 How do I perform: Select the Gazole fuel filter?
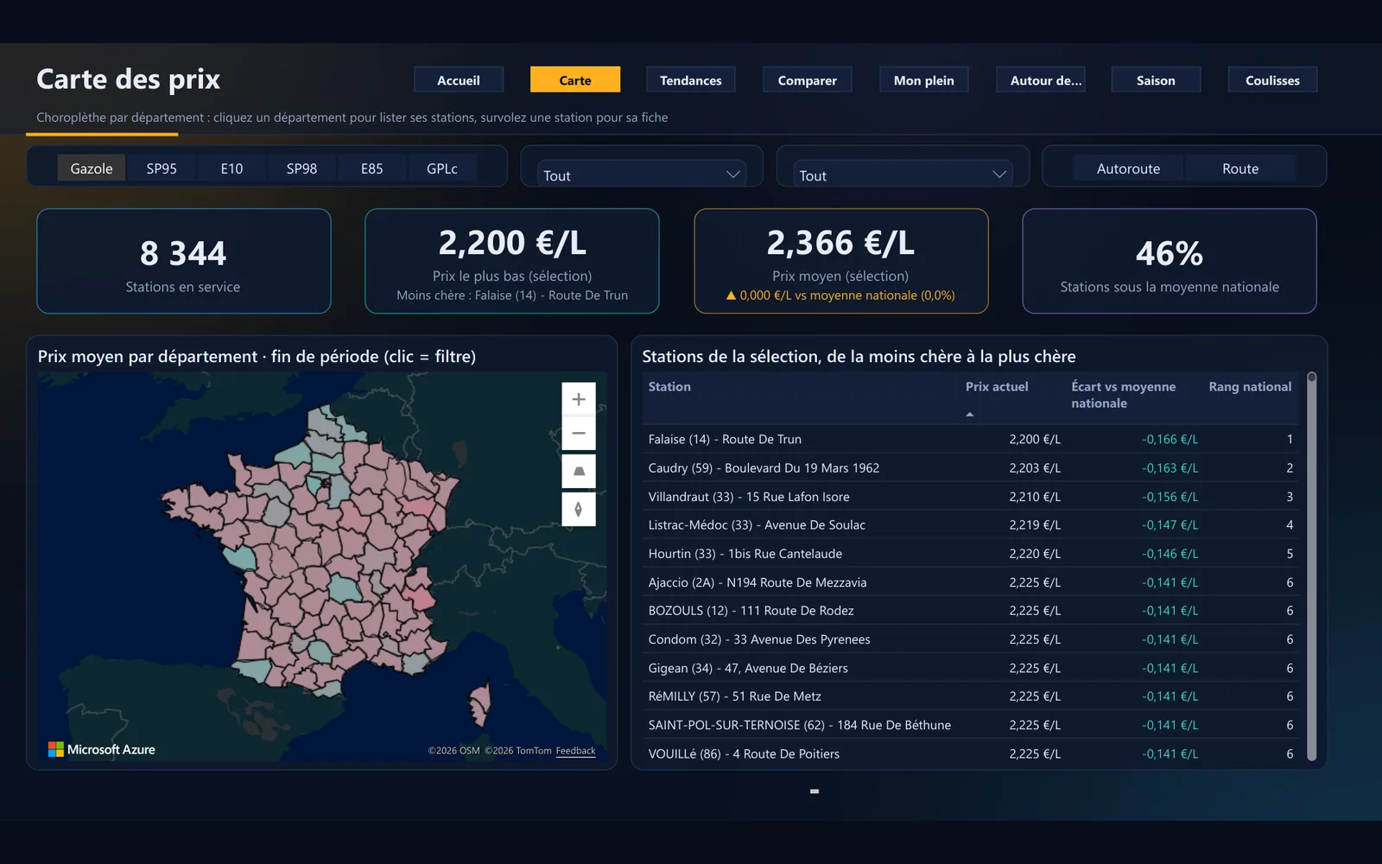[x=92, y=168]
